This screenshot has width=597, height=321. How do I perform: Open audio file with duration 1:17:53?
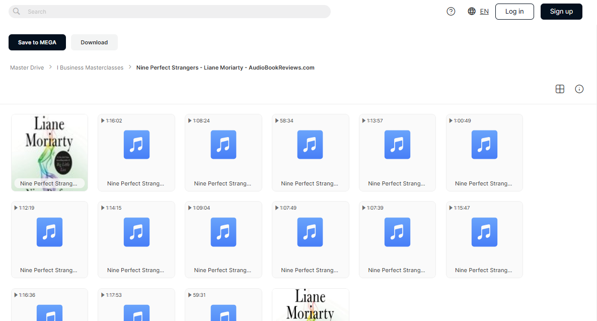point(136,304)
